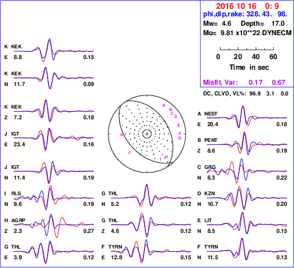Click the THL Z waveform trace
This screenshot has height=268, width=294.
coord(151,225)
